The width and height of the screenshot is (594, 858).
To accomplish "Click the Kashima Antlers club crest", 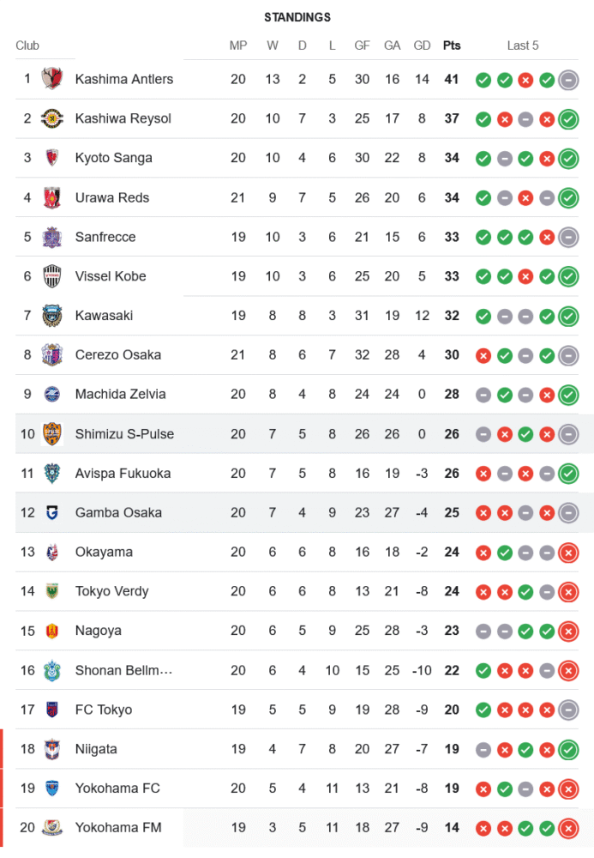I will (x=52, y=80).
